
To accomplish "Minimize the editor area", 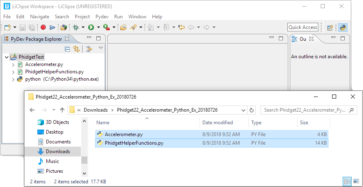I will pos(272,37).
